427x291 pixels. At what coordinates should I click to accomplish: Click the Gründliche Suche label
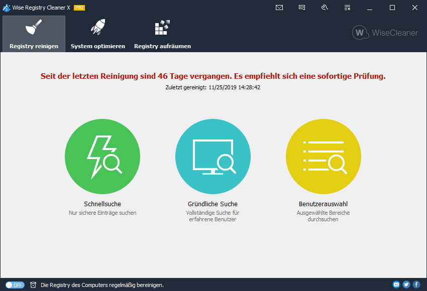click(x=212, y=204)
